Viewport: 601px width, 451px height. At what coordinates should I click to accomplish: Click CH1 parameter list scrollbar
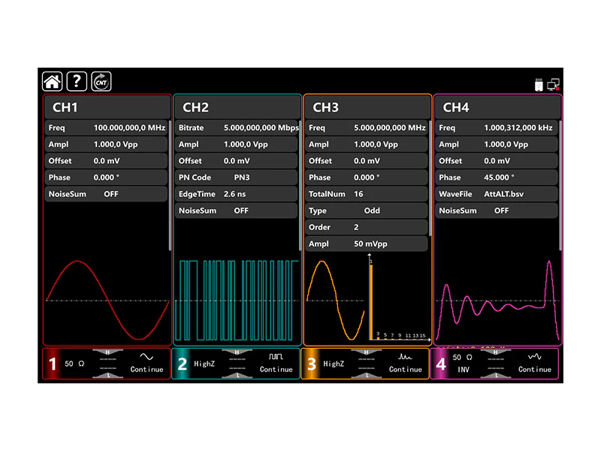(170, 186)
